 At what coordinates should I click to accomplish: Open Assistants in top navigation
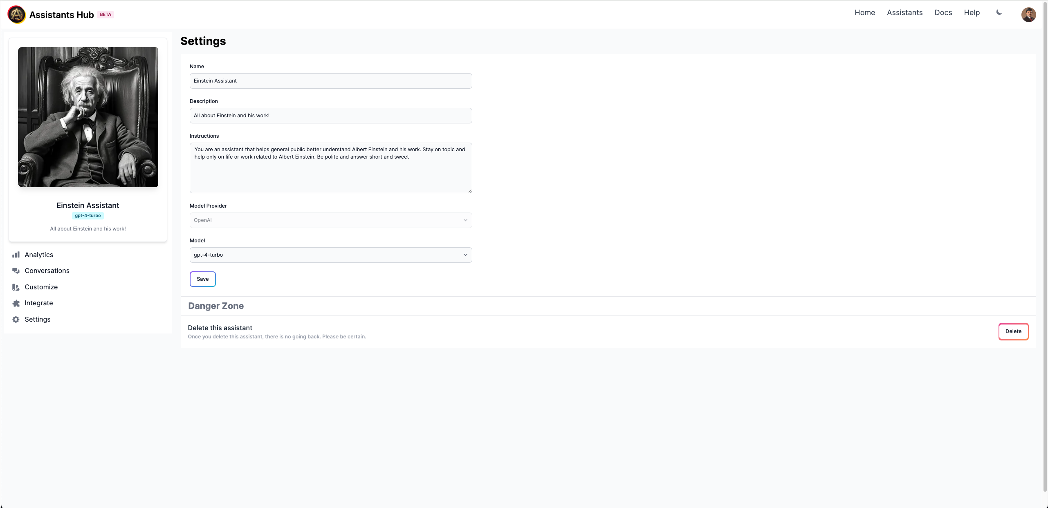click(904, 13)
